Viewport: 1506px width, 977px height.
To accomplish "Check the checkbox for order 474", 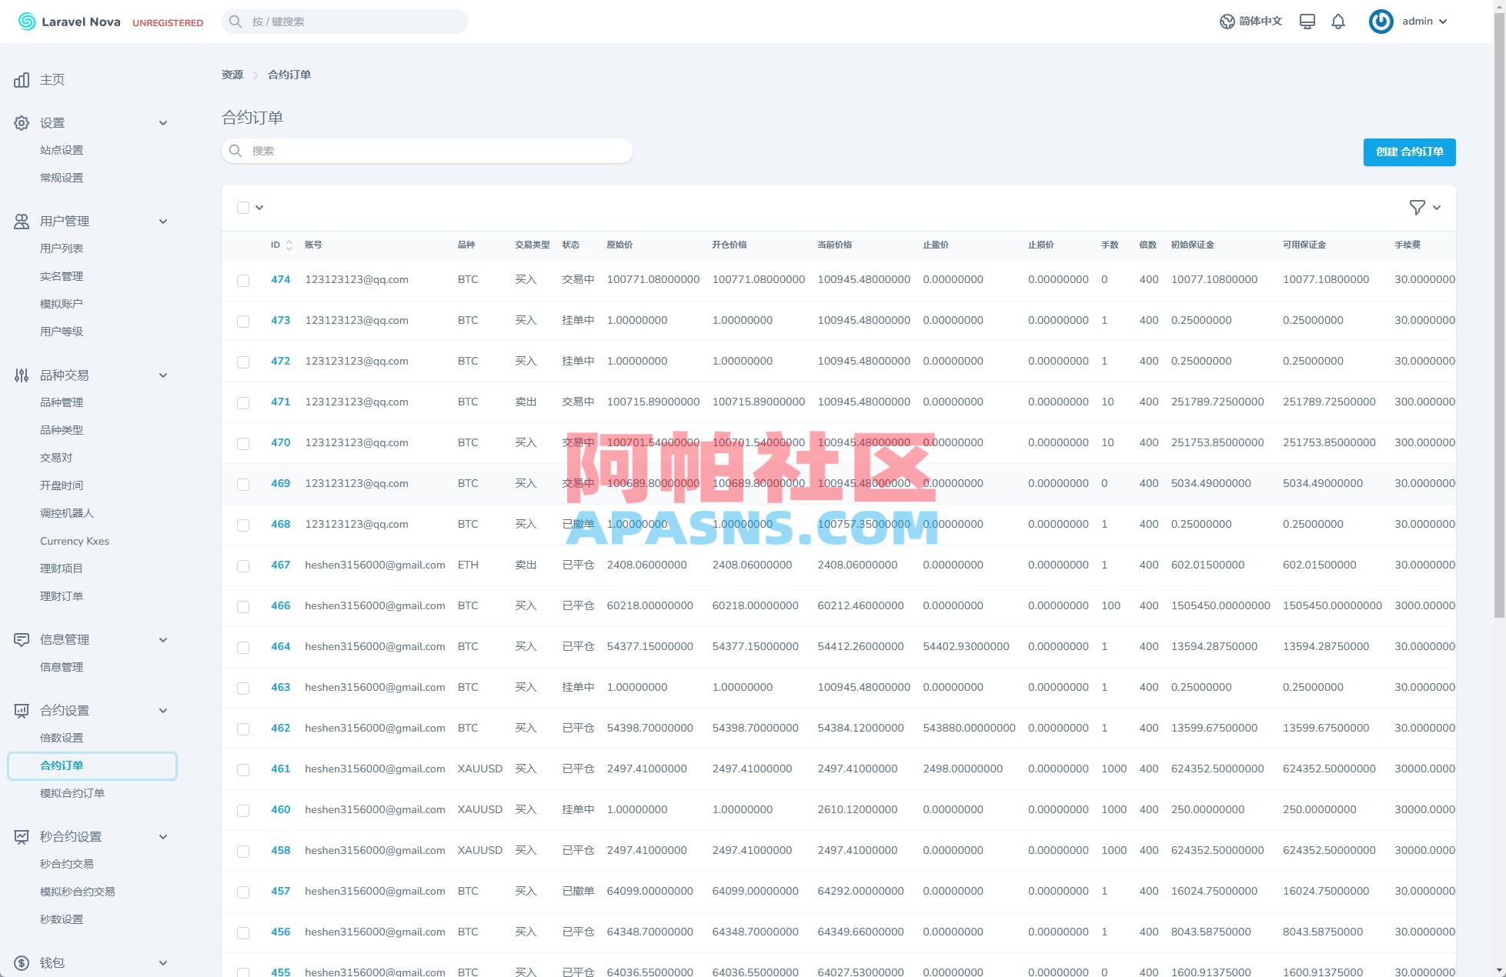I will (x=243, y=281).
